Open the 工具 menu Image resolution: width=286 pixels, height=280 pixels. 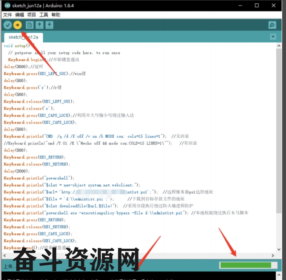click(44, 15)
